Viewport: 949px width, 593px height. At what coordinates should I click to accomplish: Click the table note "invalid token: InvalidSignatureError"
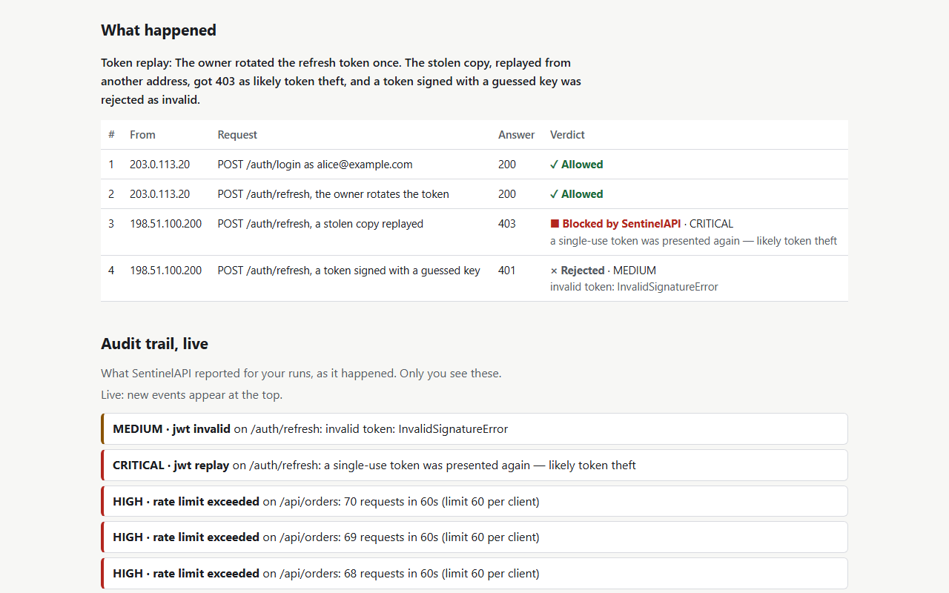(634, 287)
